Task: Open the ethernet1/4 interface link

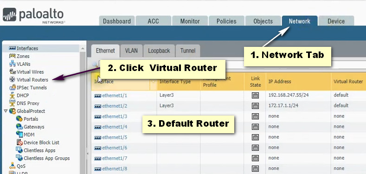Action: pyautogui.click(x=115, y=127)
